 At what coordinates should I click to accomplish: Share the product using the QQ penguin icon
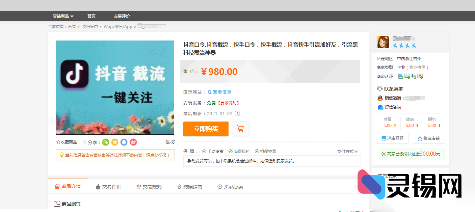[x=124, y=142]
